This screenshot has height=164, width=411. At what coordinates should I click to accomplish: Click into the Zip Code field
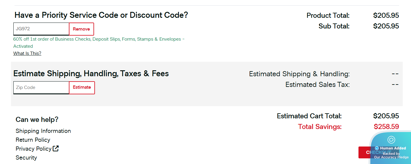(41, 87)
